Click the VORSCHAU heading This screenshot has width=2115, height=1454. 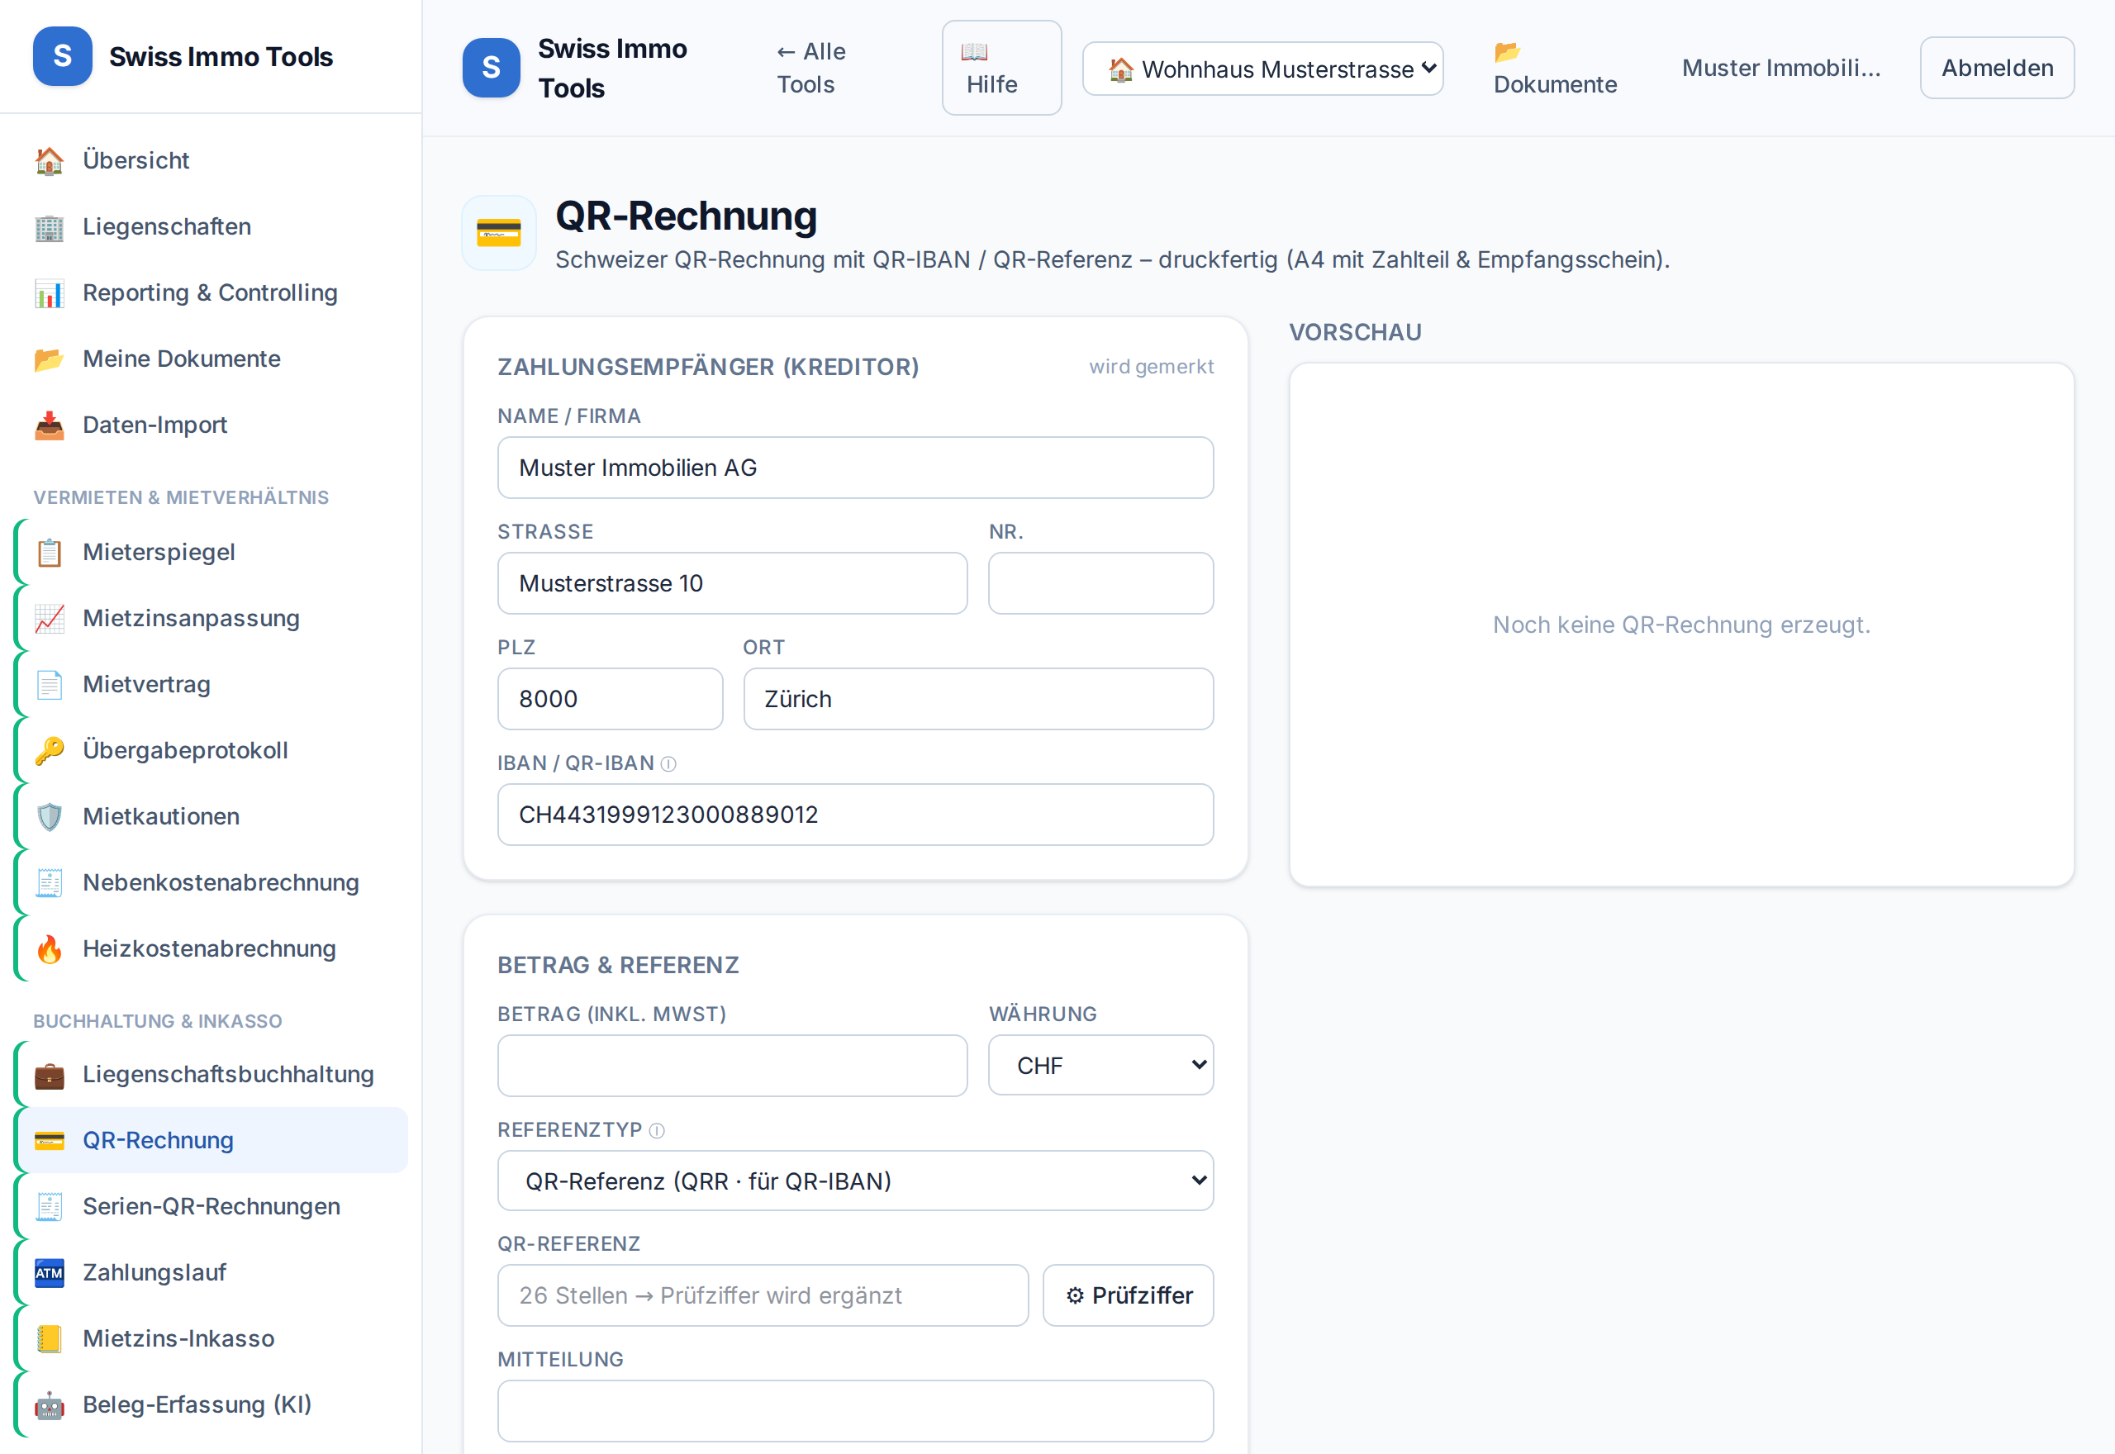(x=1356, y=333)
